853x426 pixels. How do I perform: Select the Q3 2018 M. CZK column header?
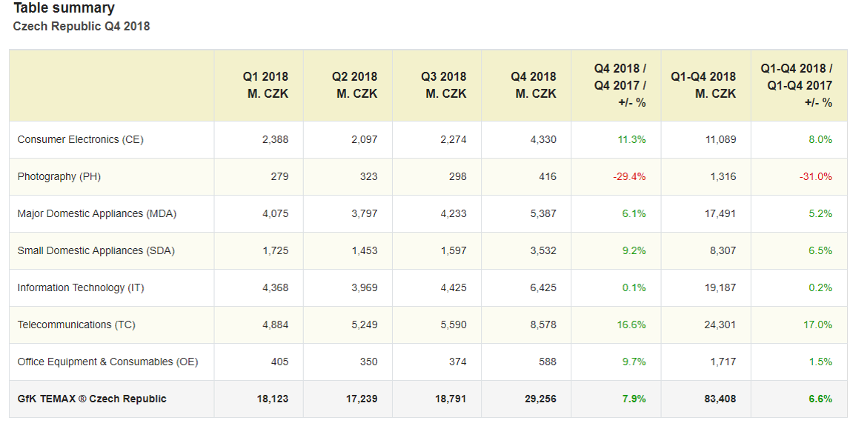tap(443, 85)
